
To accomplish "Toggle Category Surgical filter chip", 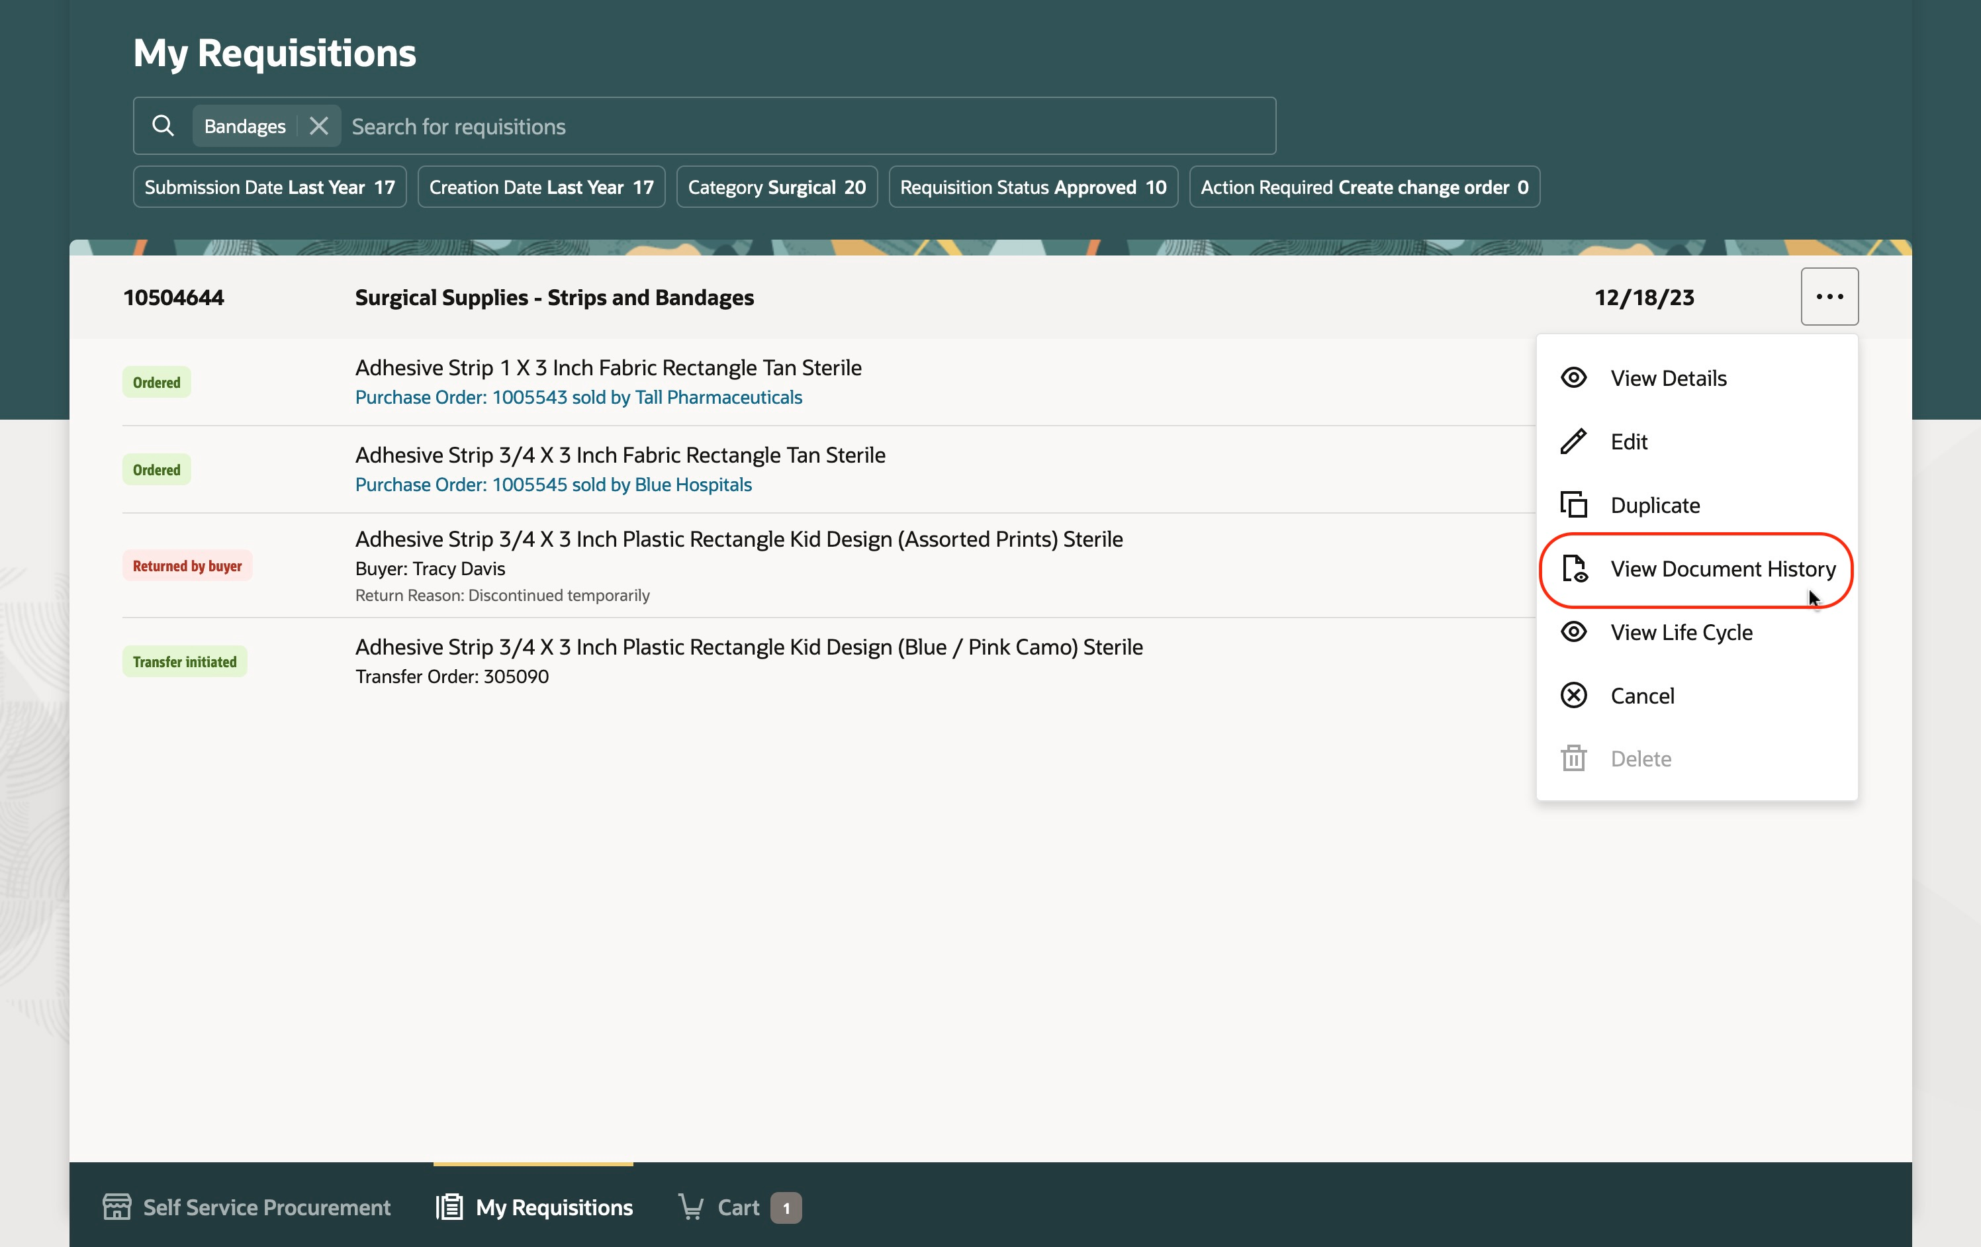I will pyautogui.click(x=776, y=187).
